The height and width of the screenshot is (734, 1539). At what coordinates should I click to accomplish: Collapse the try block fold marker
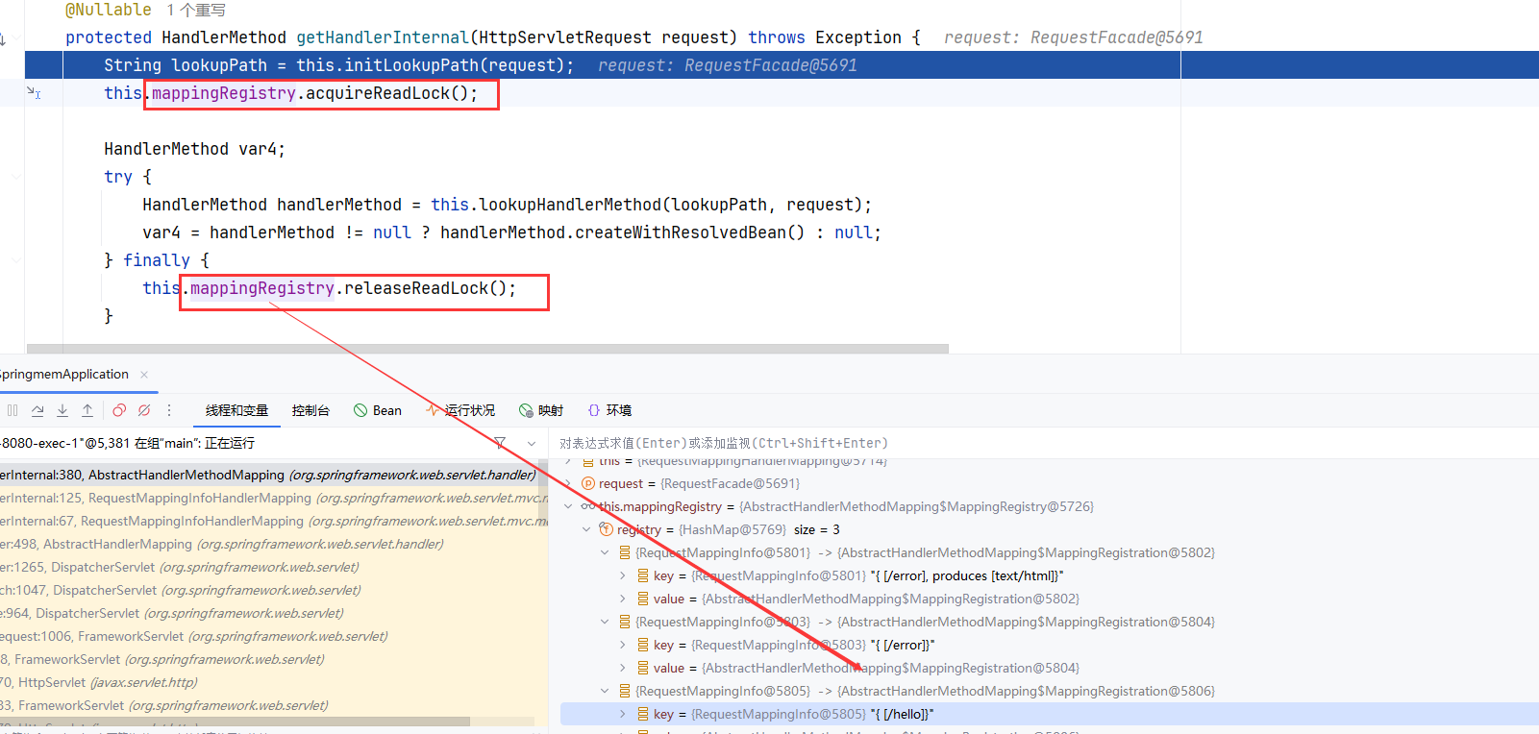click(16, 177)
